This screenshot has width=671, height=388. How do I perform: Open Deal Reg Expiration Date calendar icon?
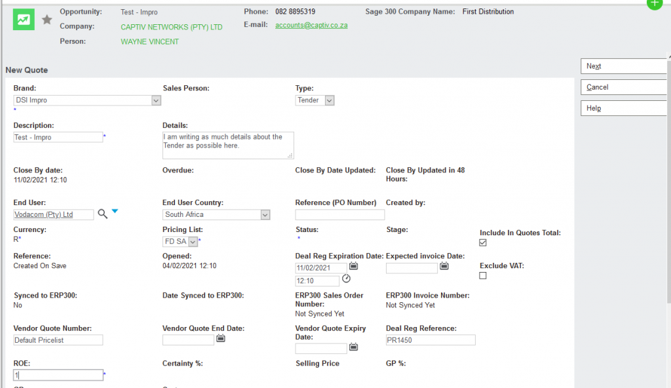(x=354, y=267)
